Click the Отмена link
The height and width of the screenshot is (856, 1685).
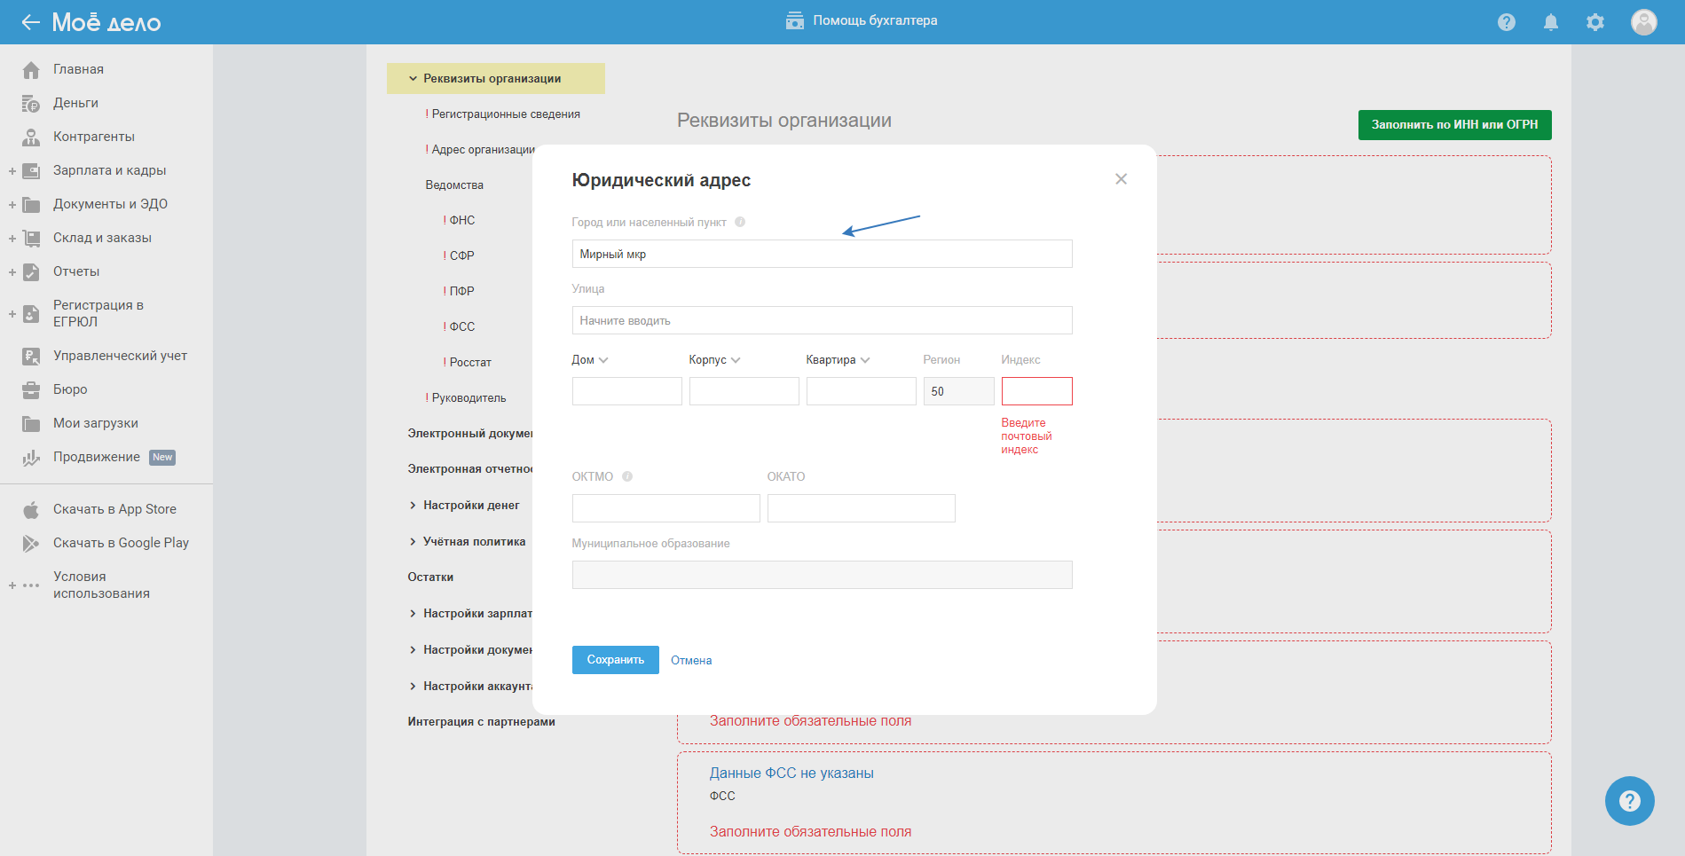[690, 661]
